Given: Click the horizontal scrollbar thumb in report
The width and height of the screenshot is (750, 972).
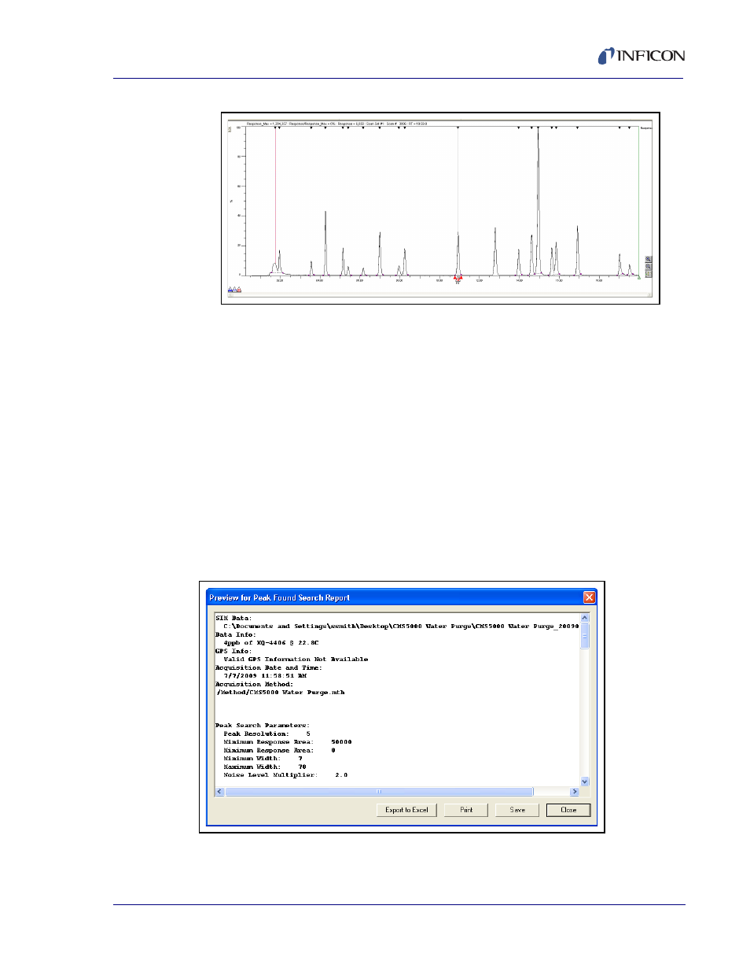Looking at the screenshot, I should tap(379, 792).
